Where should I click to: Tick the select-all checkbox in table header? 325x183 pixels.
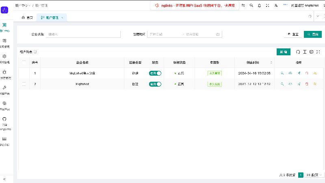[x=24, y=62]
